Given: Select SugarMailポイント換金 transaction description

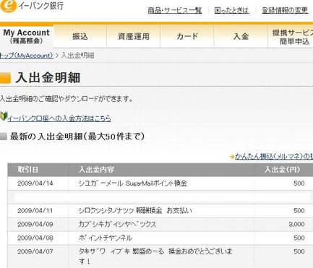Looking at the screenshot, I should coord(132,183).
